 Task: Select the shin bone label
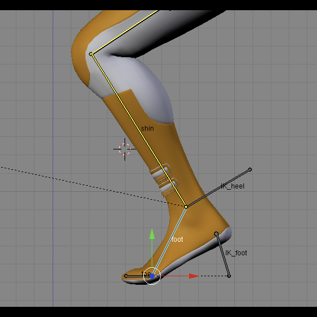[147, 128]
